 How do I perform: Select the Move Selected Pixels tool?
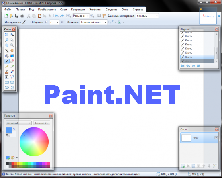[12, 35]
